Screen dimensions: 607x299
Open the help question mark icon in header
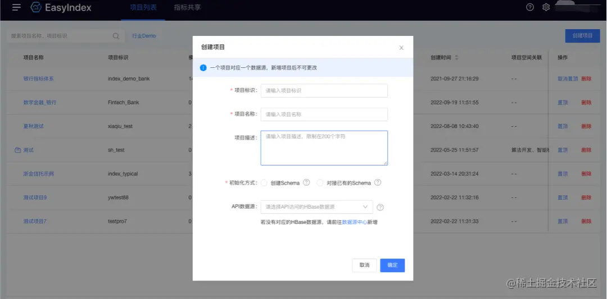coord(530,7)
